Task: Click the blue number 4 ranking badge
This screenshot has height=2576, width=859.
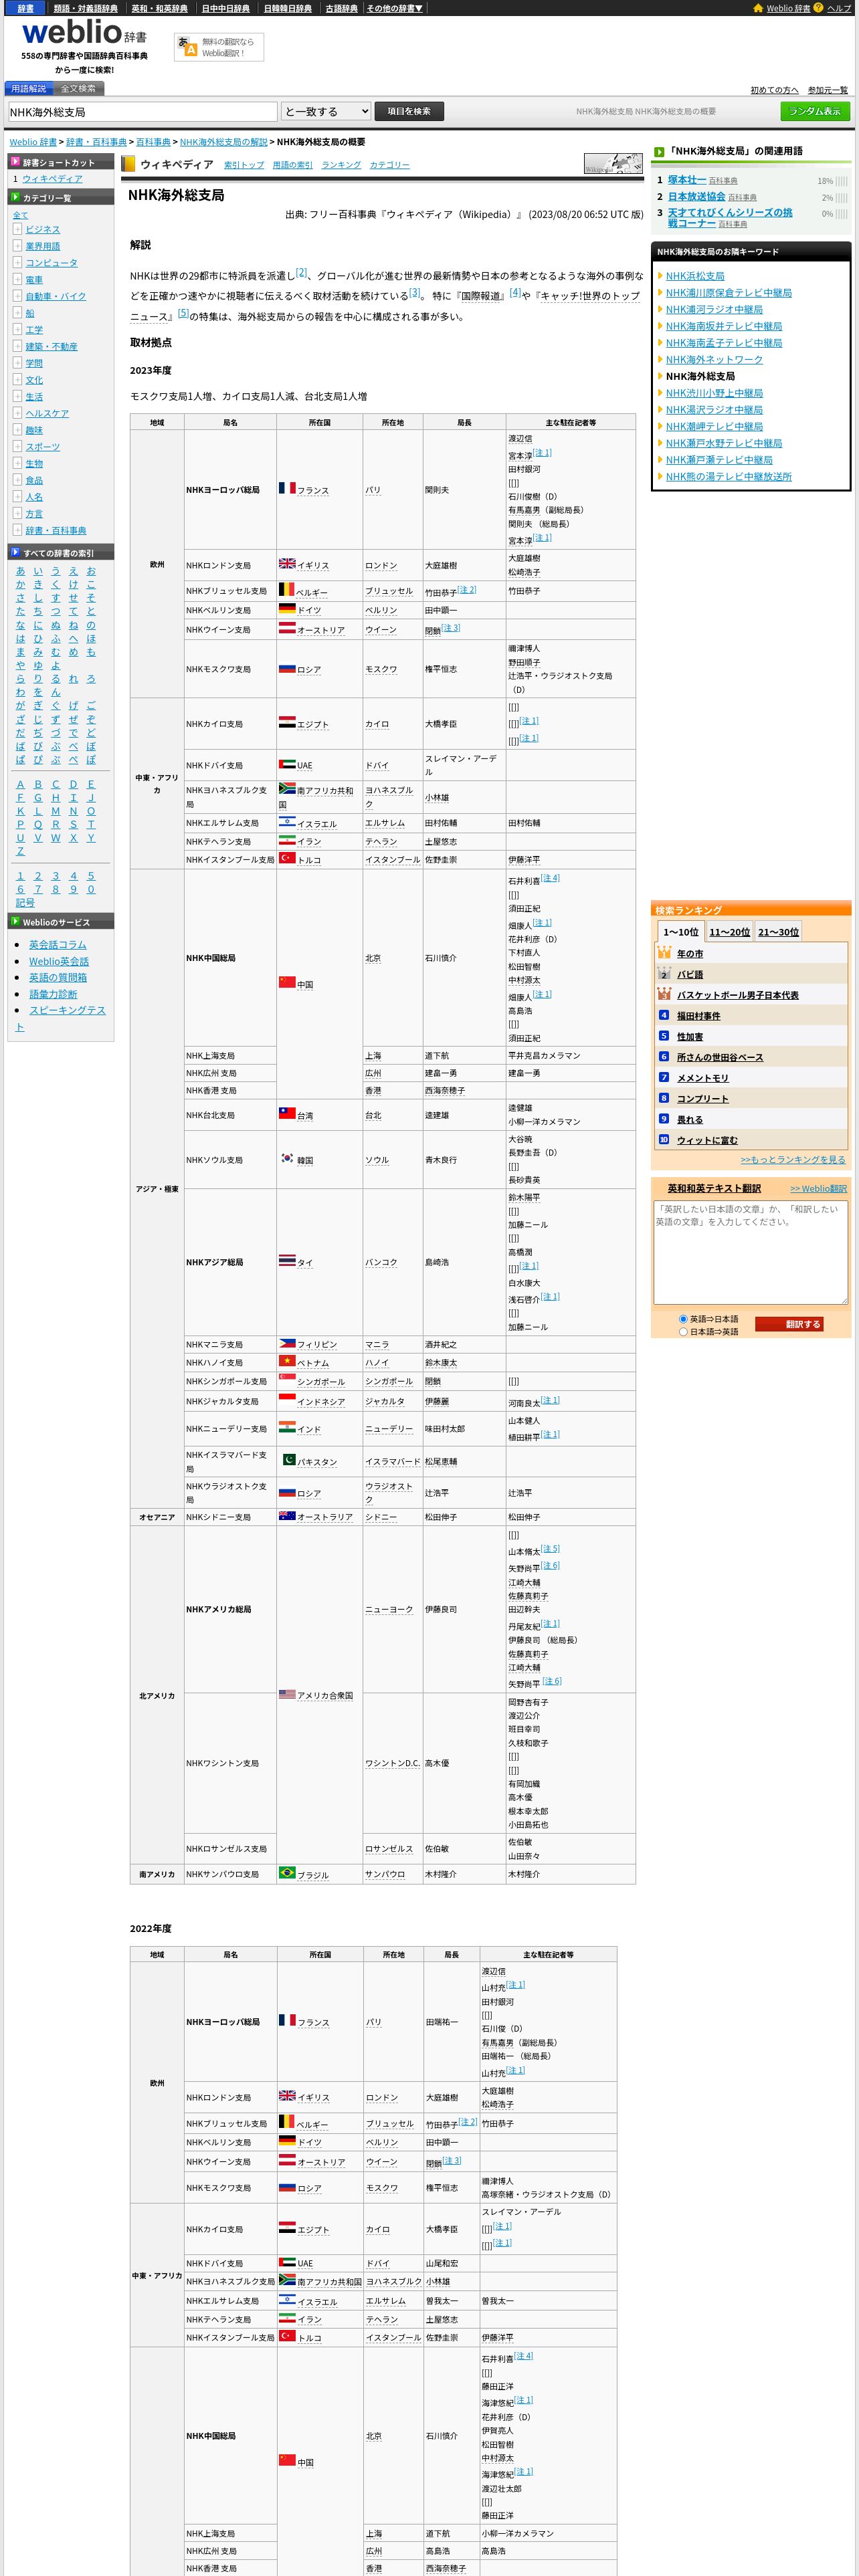Action: tap(664, 1015)
